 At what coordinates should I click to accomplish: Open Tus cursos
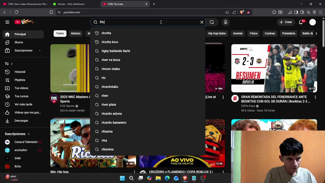coord(23,96)
